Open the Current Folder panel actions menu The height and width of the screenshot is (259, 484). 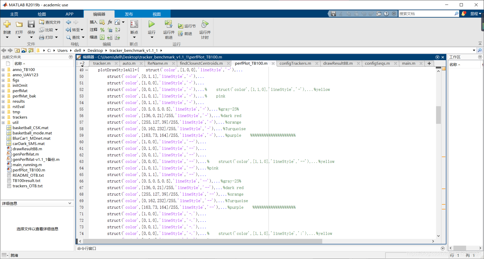[71, 57]
